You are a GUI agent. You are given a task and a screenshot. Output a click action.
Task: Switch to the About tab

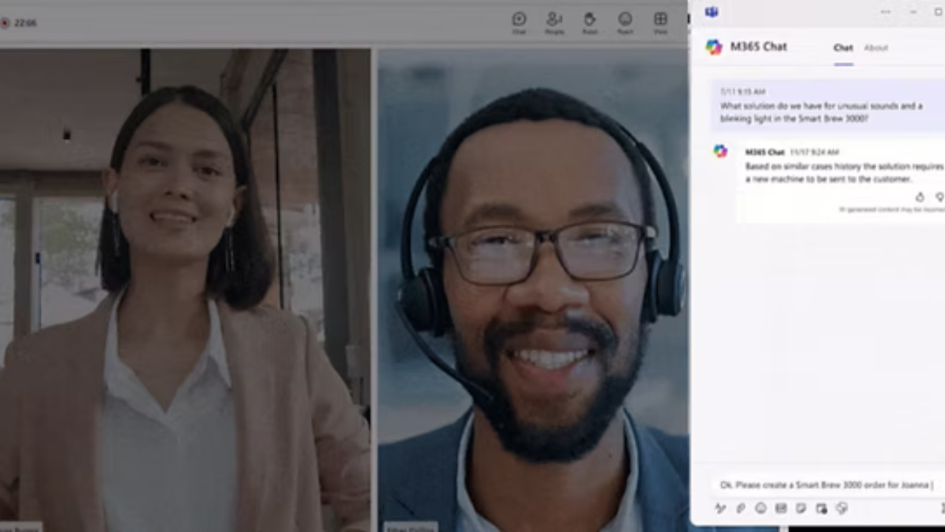tap(876, 48)
